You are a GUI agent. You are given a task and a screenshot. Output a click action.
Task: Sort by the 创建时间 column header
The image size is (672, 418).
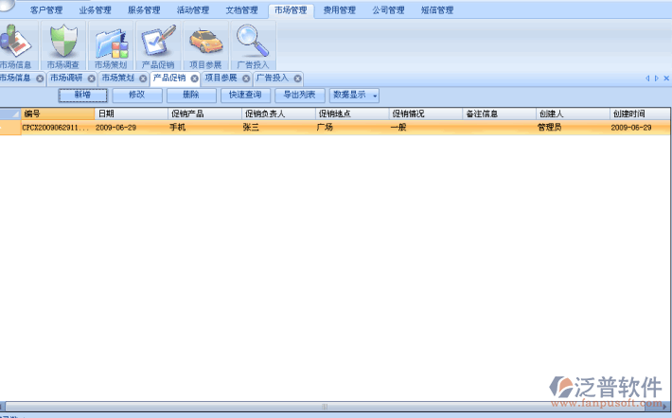pos(640,113)
